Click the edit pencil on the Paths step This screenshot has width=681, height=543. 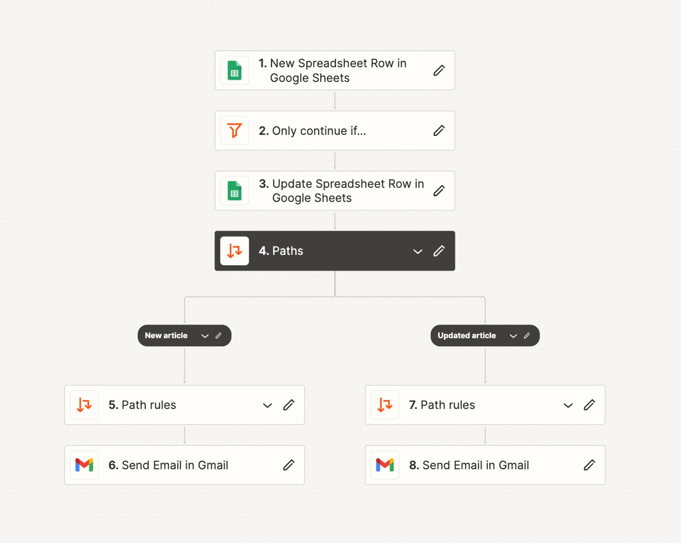(x=439, y=251)
